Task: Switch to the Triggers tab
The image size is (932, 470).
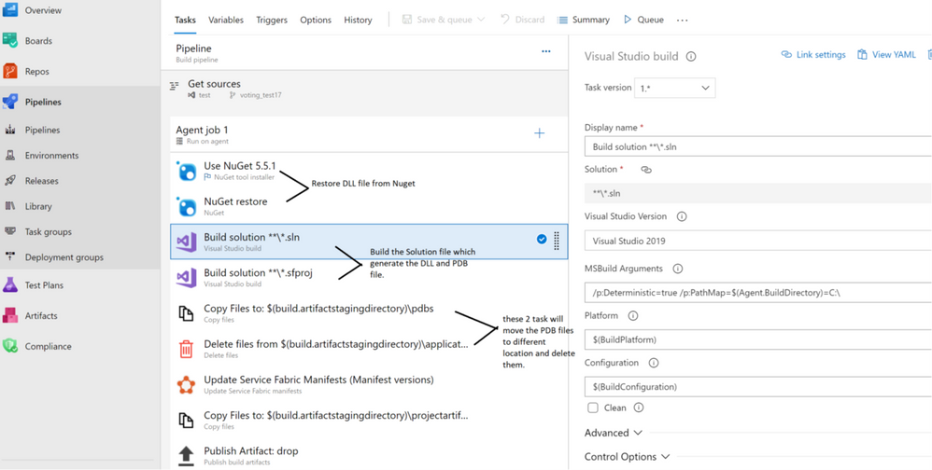Action: click(x=272, y=20)
